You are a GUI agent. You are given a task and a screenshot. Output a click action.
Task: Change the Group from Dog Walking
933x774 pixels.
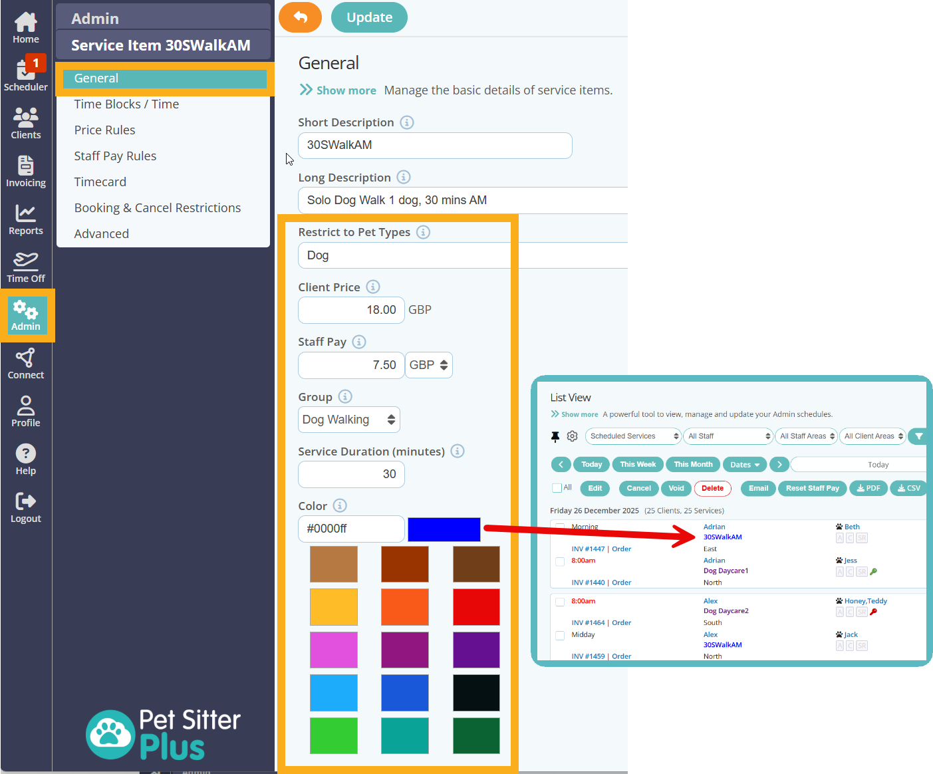348,420
